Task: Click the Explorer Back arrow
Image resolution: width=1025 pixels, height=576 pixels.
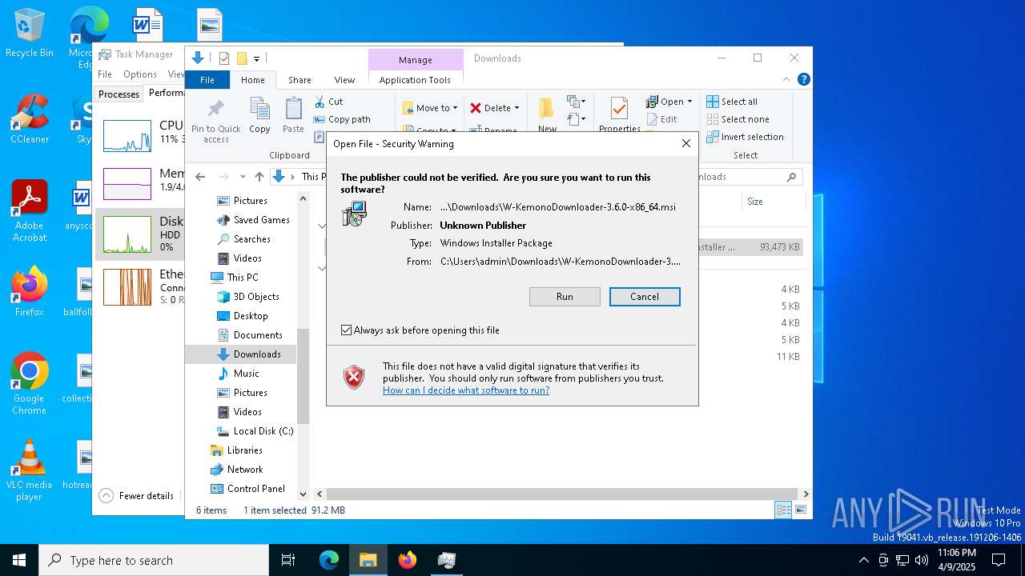Action: click(x=200, y=177)
